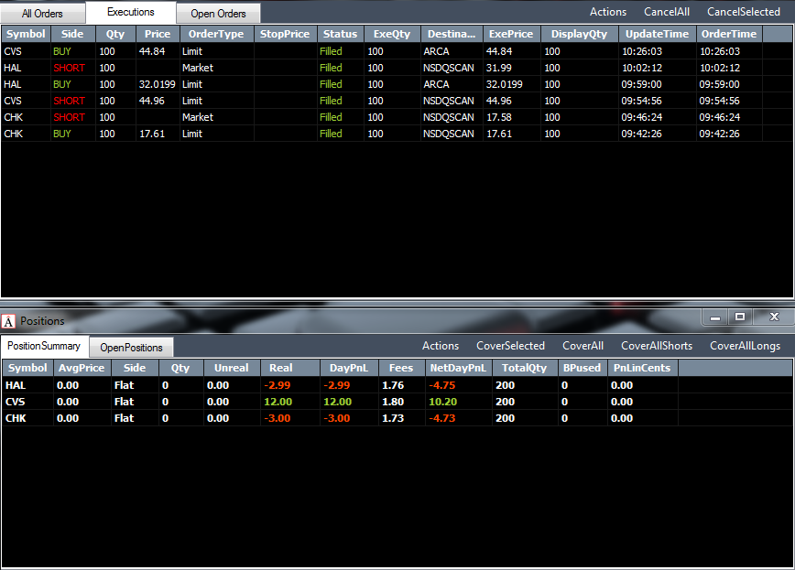This screenshot has height=570, width=795.
Task: Click CancelSelected button
Action: coord(744,12)
